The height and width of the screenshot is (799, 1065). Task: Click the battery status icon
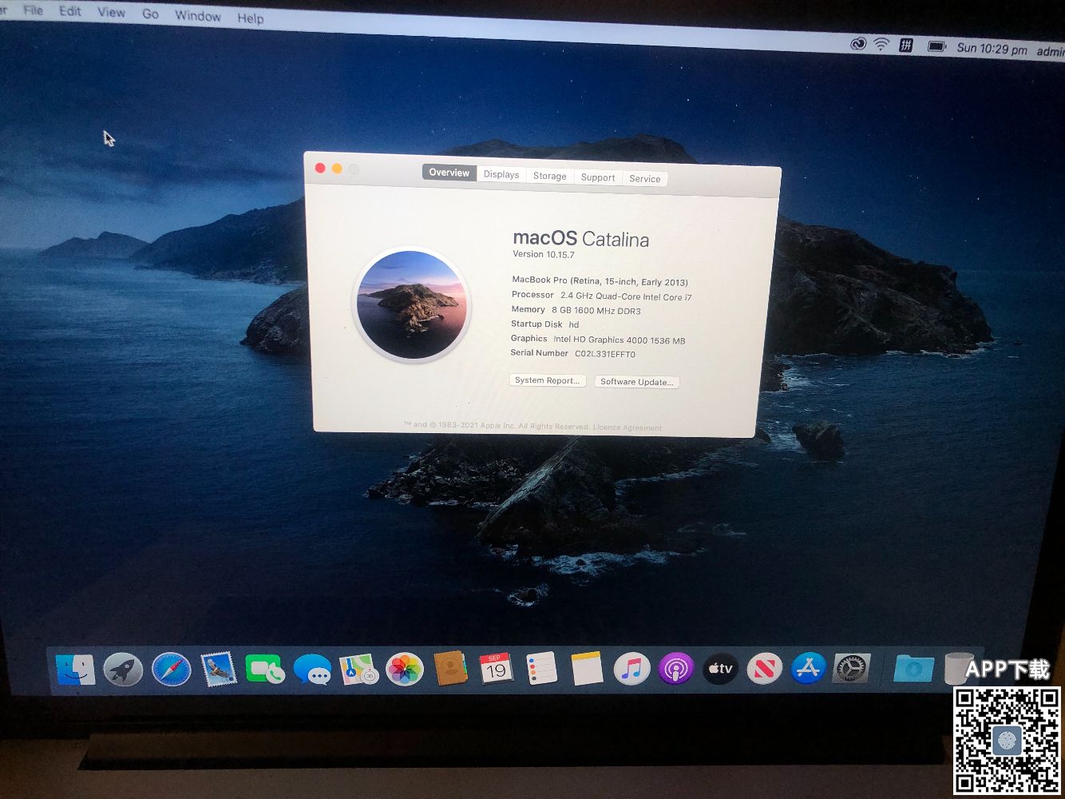[x=936, y=46]
